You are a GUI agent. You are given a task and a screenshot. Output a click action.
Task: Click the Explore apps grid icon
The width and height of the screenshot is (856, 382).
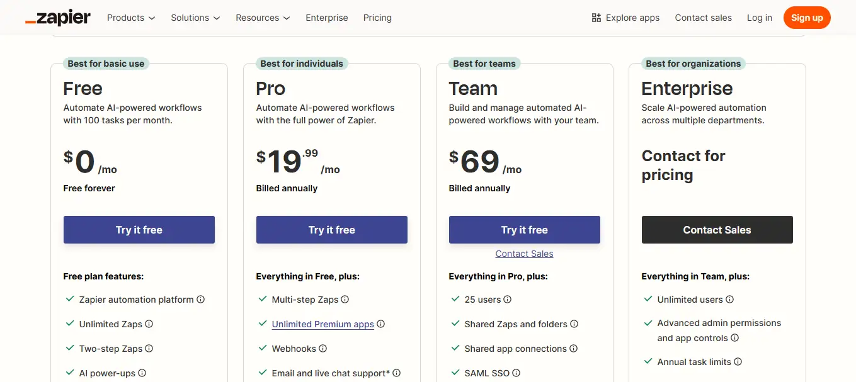[x=595, y=18]
